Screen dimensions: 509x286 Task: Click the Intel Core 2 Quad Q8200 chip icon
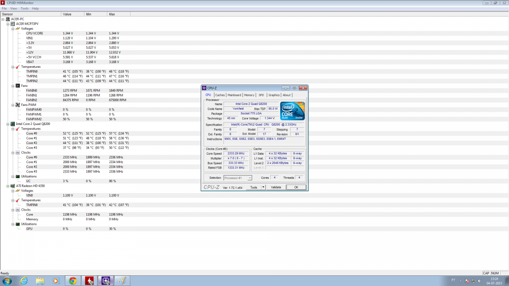coord(13,124)
